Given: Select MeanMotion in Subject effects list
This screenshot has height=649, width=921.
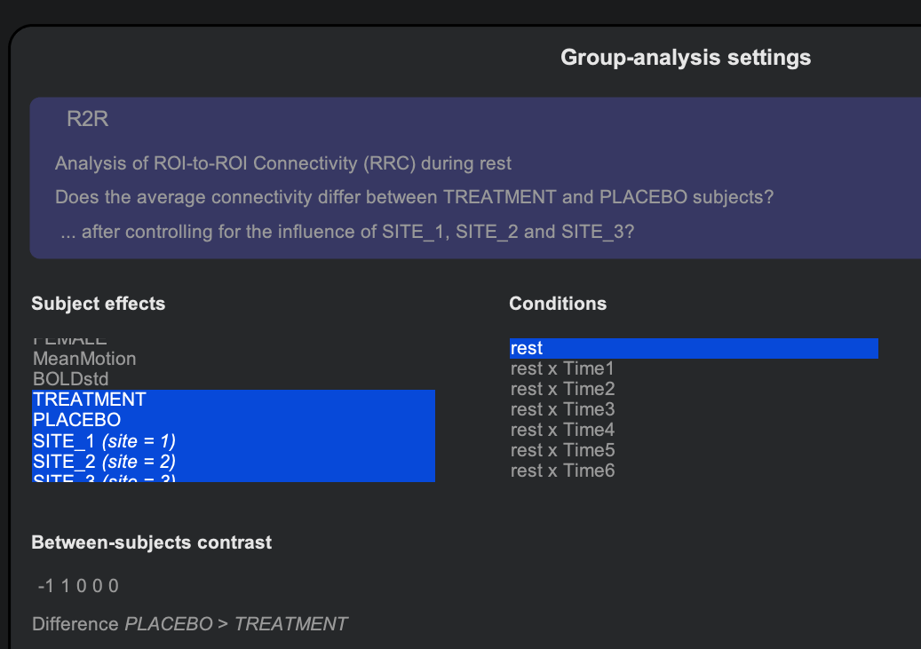Looking at the screenshot, I should point(84,359).
